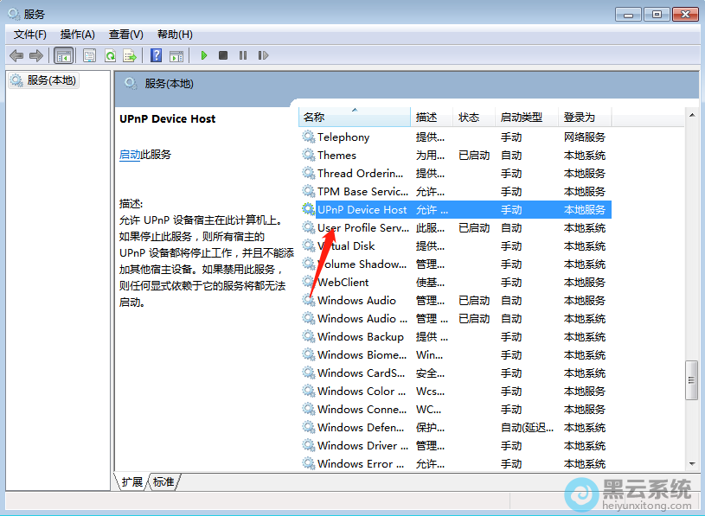The image size is (705, 516).
Task: Click the Forward arrow in toolbar
Action: [x=36, y=55]
